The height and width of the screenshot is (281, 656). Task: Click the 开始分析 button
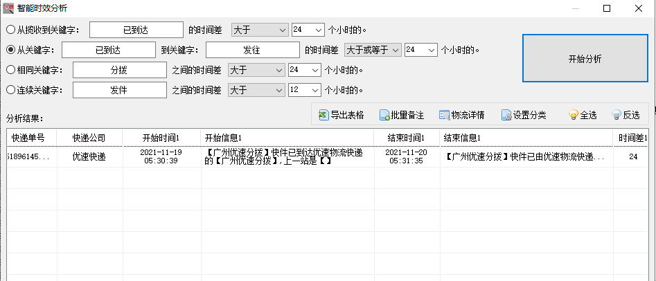click(x=585, y=59)
